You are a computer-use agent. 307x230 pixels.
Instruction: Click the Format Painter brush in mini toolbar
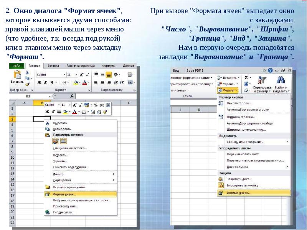click(105, 112)
